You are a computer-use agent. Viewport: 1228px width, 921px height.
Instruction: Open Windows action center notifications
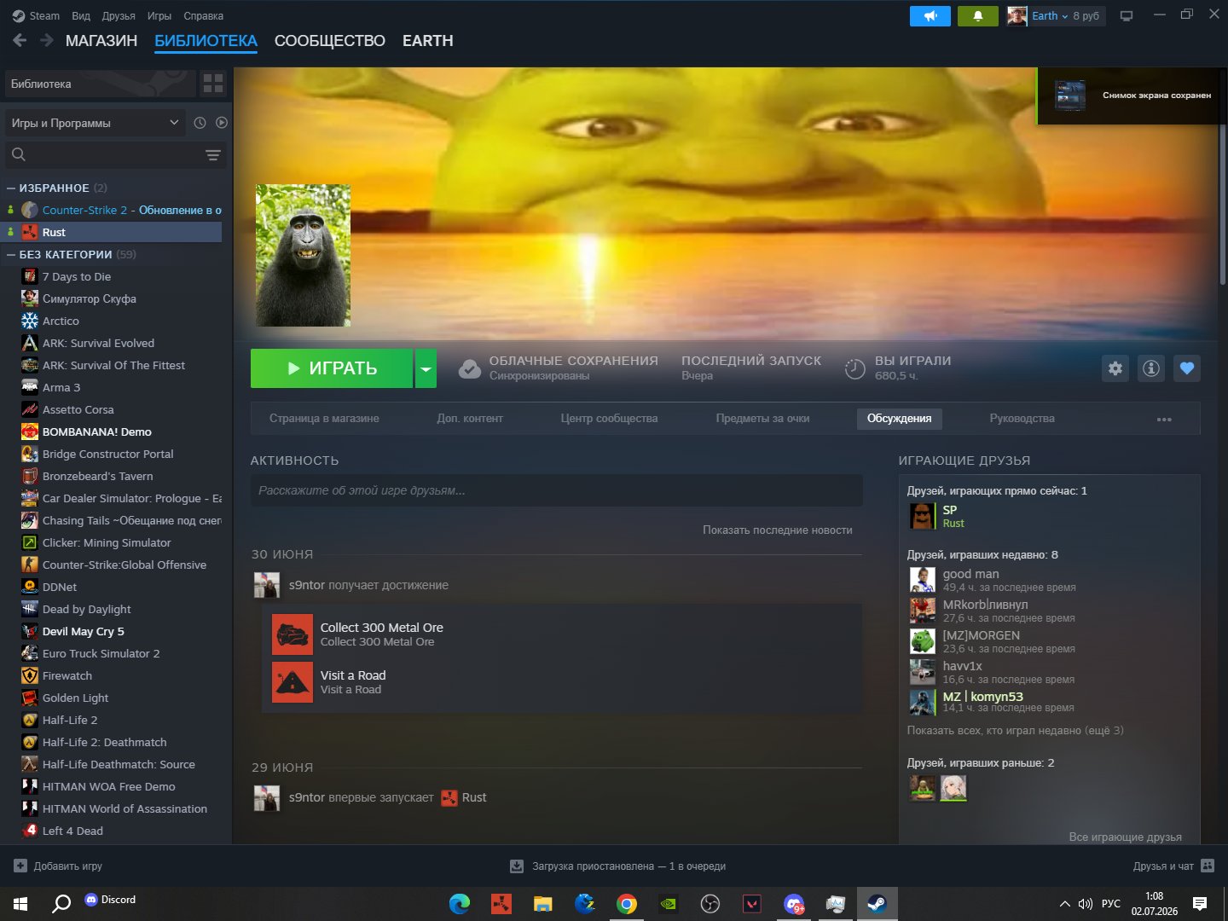1200,904
